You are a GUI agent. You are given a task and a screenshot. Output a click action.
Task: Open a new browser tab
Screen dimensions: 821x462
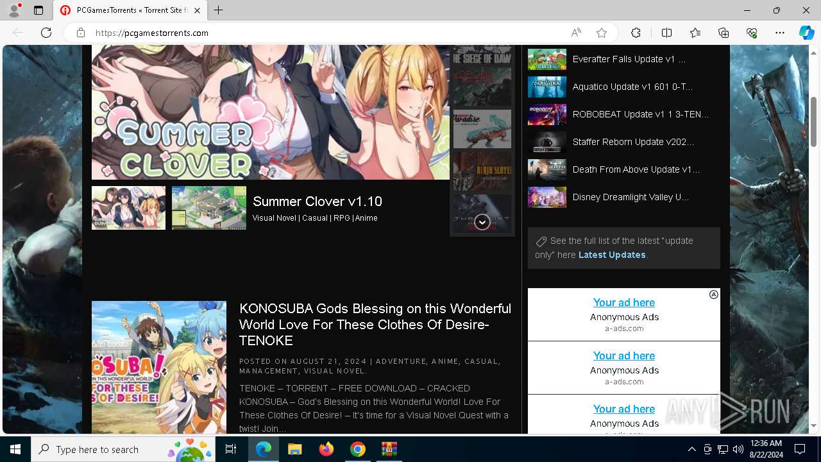(x=219, y=10)
